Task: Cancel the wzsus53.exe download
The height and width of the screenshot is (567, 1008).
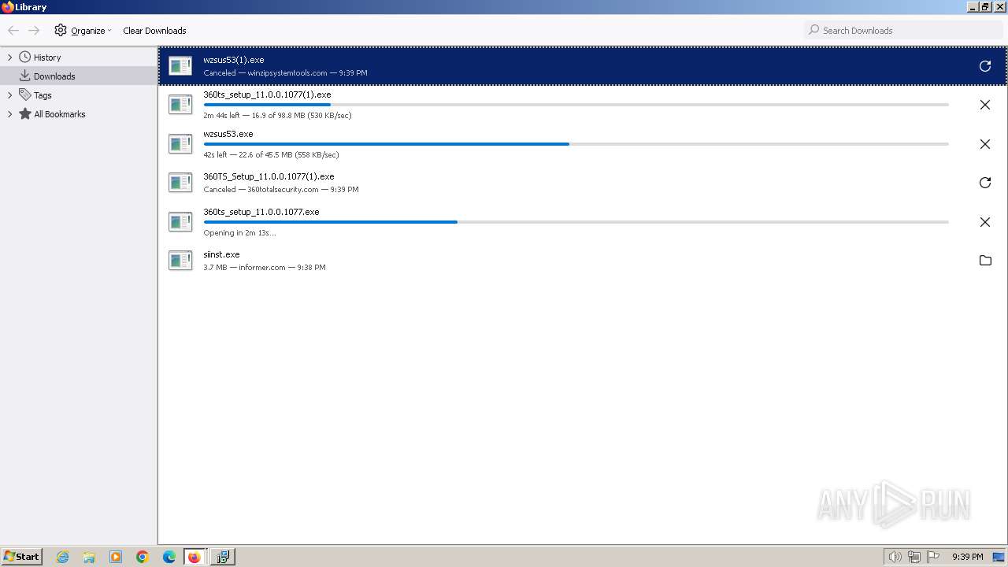Action: 984,144
